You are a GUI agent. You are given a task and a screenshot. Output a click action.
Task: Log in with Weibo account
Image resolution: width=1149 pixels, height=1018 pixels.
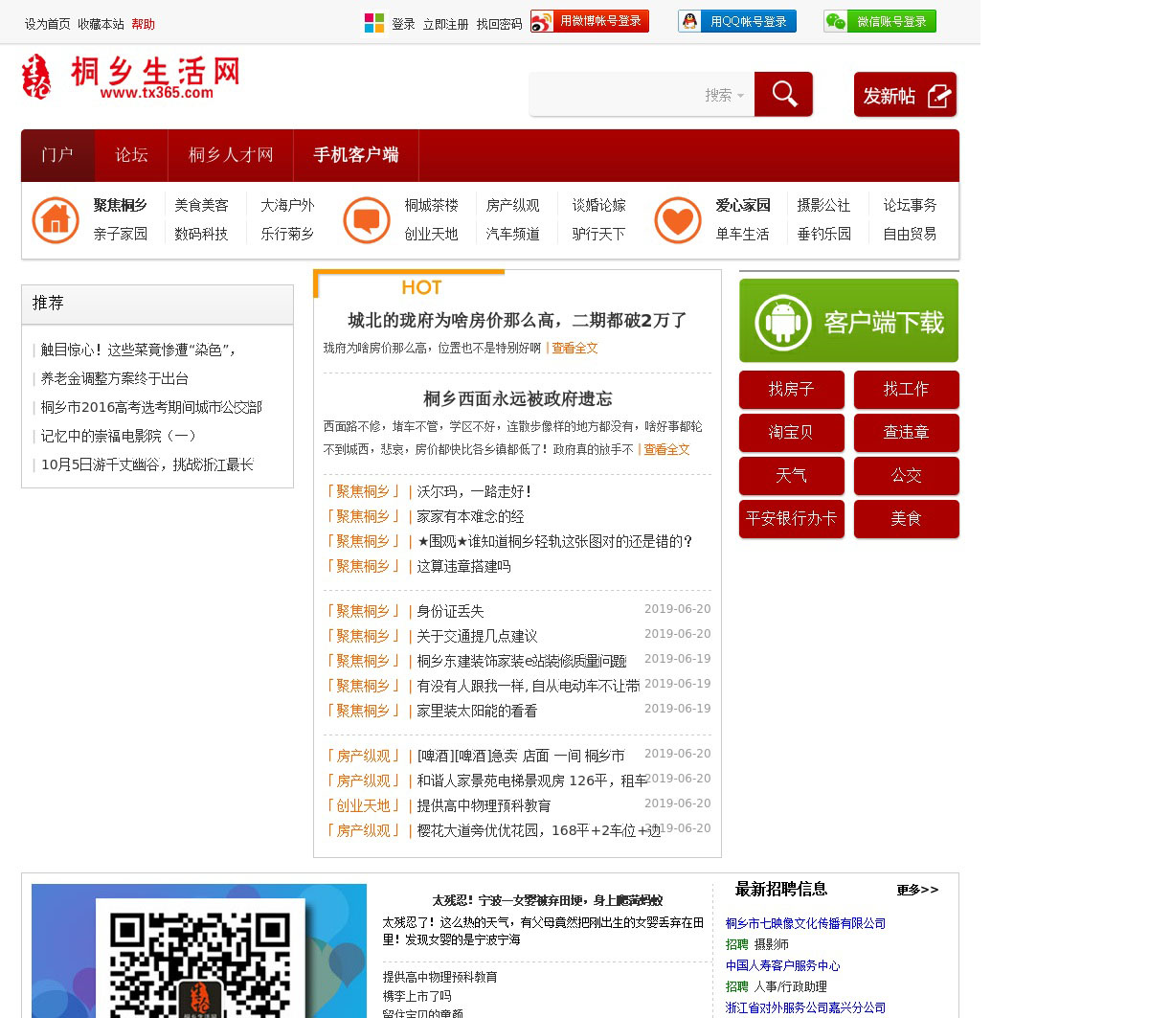pyautogui.click(x=590, y=21)
